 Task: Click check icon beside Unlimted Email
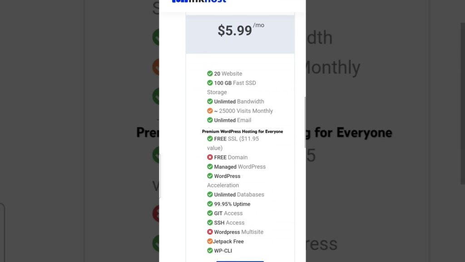[x=210, y=120]
